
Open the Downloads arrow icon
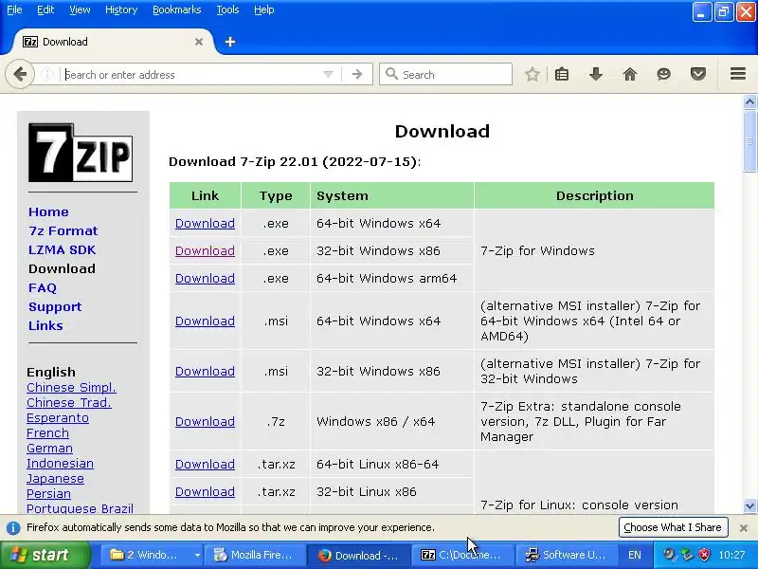tap(596, 74)
